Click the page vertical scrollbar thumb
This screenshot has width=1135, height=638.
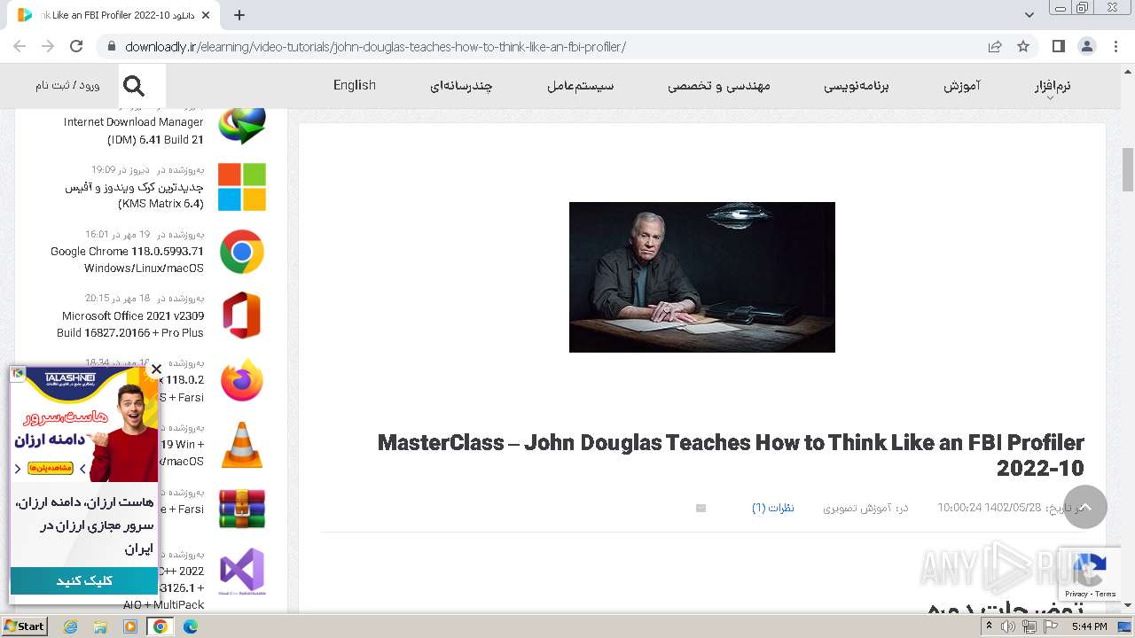1128,168
